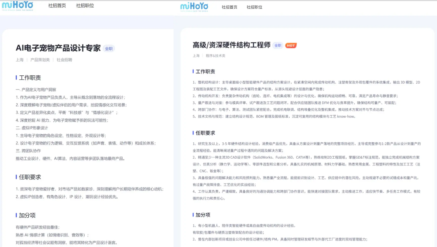This screenshot has height=247, width=437.
Task: Click the line starting 深度挖掘 AI 能力
Action: [x=62, y=120]
